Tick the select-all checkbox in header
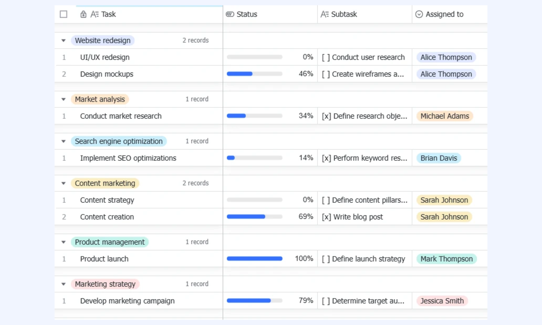The height and width of the screenshot is (325, 542). point(63,14)
